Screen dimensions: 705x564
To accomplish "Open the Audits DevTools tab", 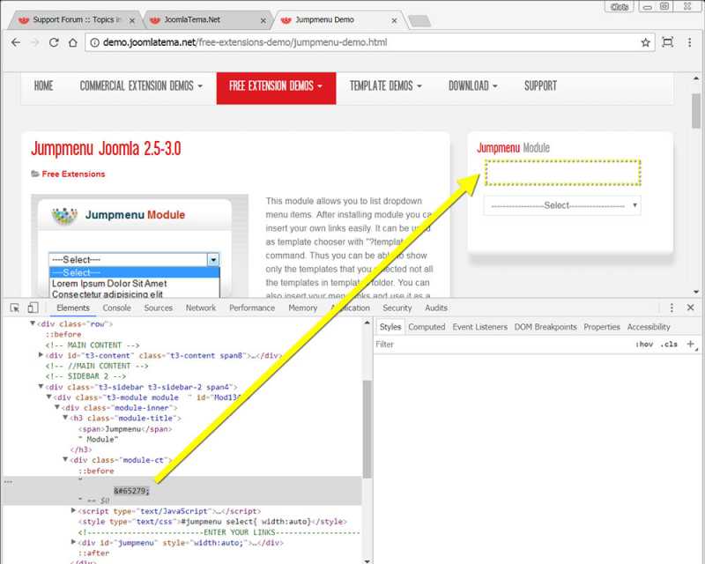I will 436,308.
